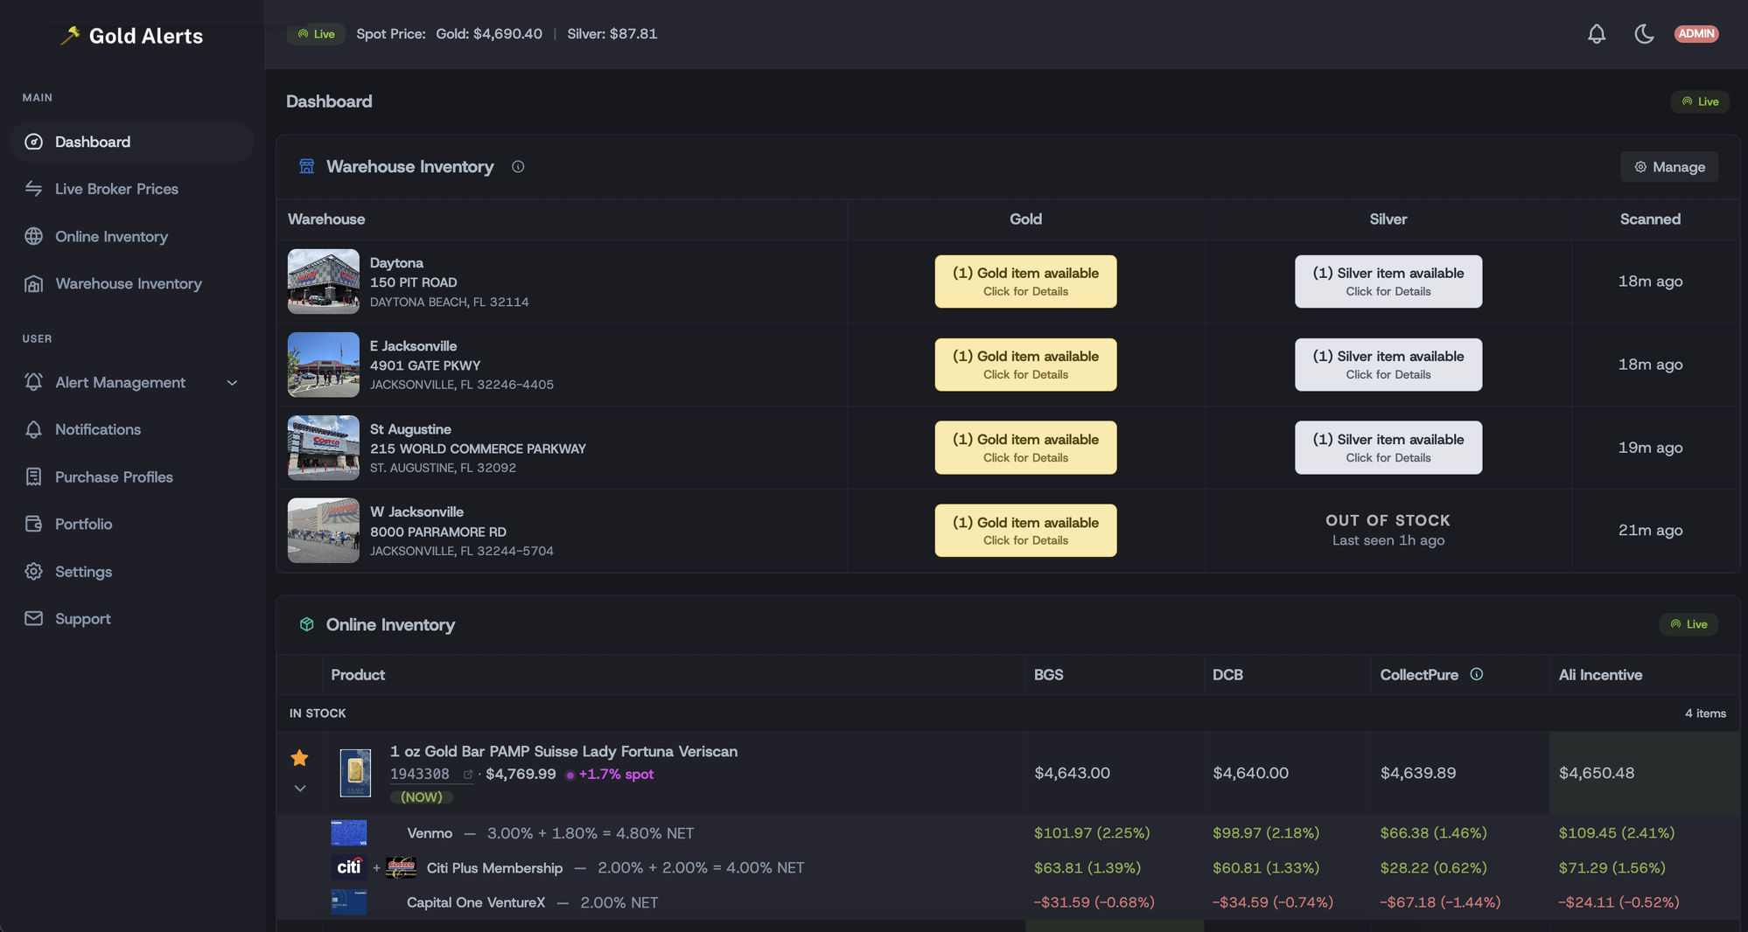Toggle favorite star for PAMP gold bar
The height and width of the screenshot is (932, 1748).
tap(299, 758)
